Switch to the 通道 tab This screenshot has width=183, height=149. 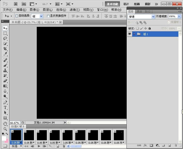click(x=139, y=11)
